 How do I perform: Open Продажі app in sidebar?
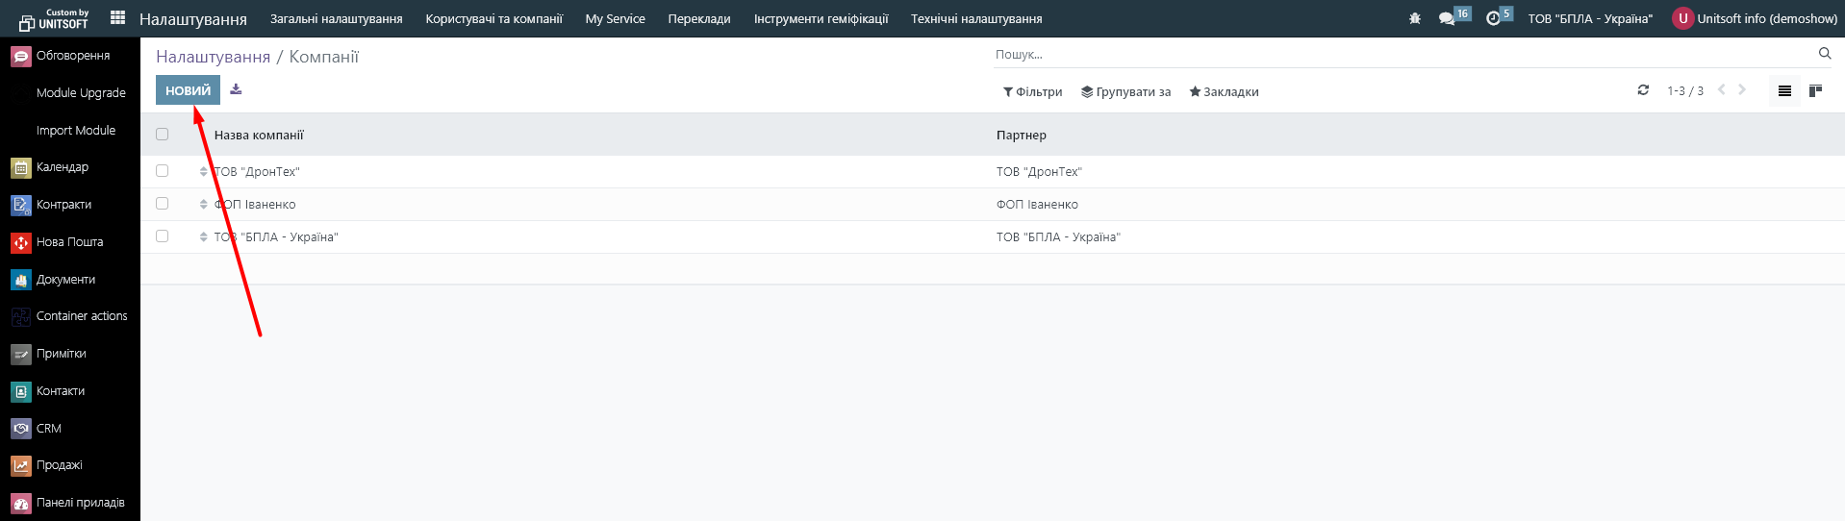(x=69, y=465)
